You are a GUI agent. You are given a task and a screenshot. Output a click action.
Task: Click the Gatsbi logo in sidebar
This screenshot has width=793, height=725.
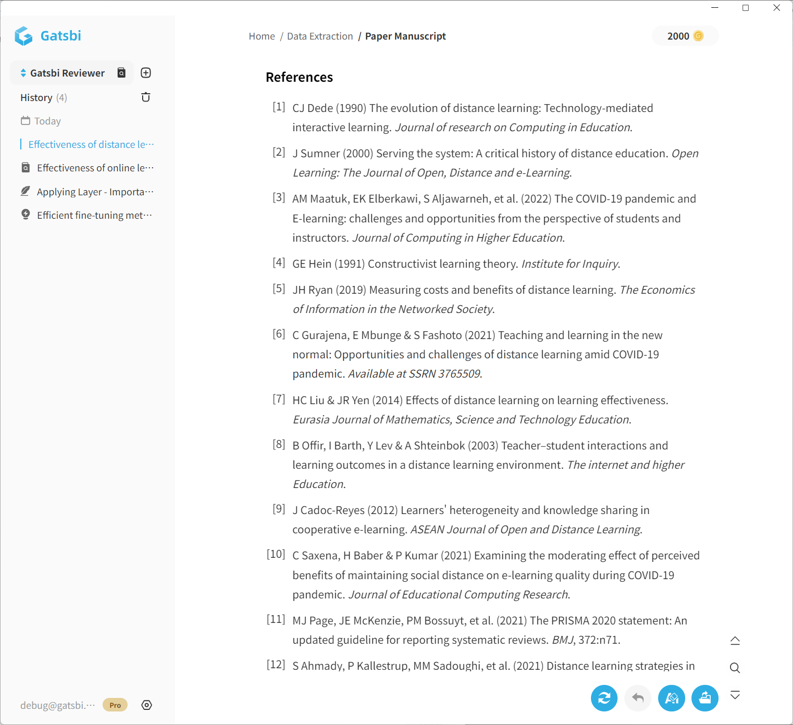[x=48, y=35]
